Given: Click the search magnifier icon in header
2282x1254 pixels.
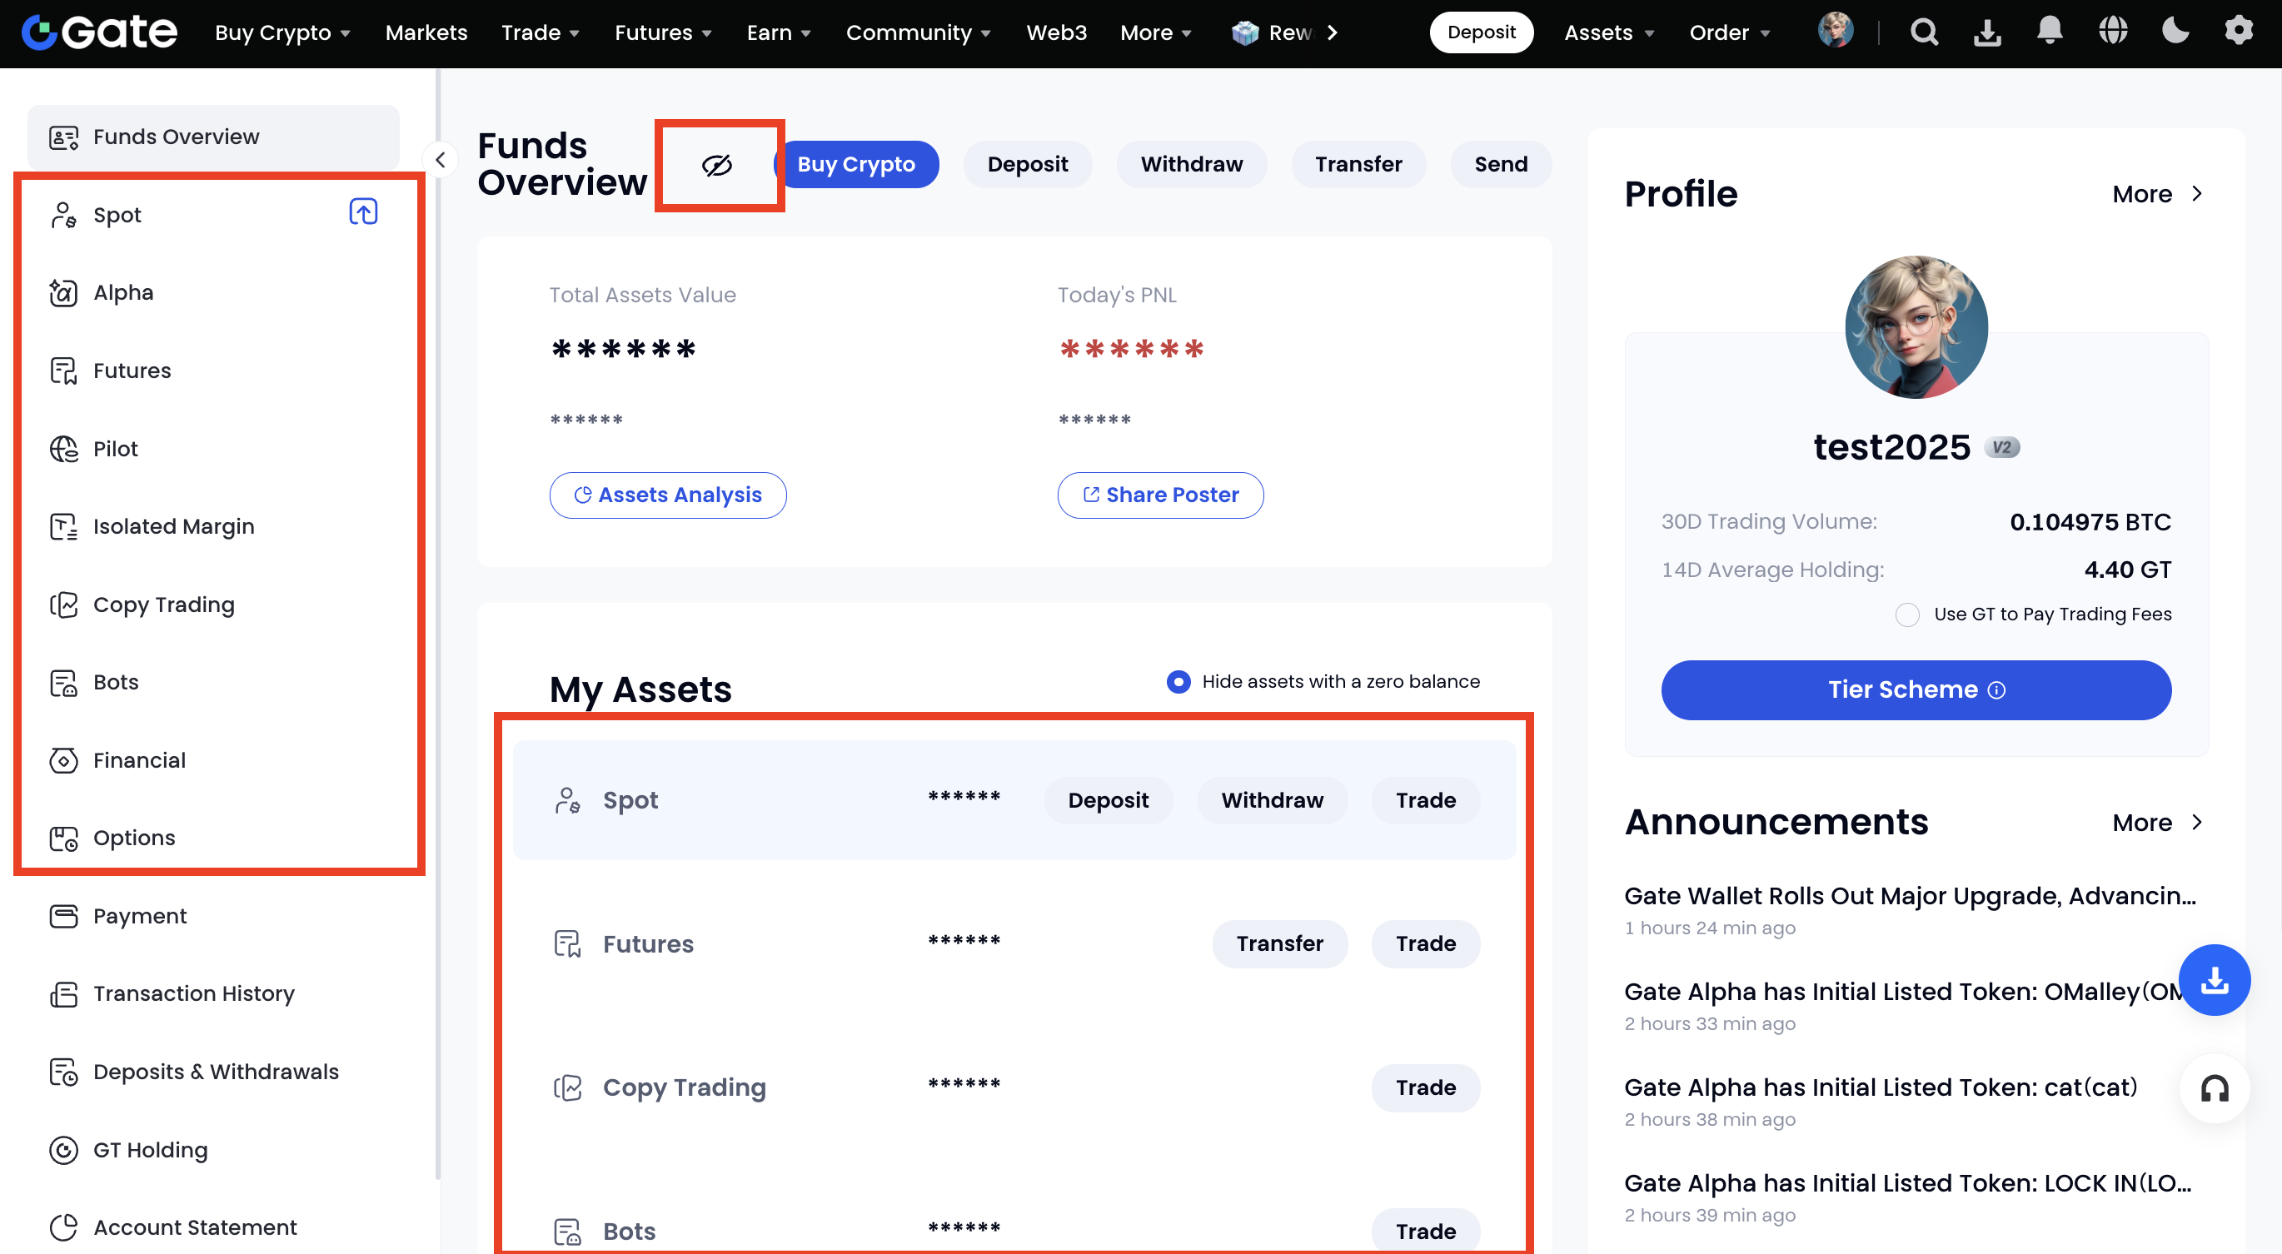Looking at the screenshot, I should 1923,32.
